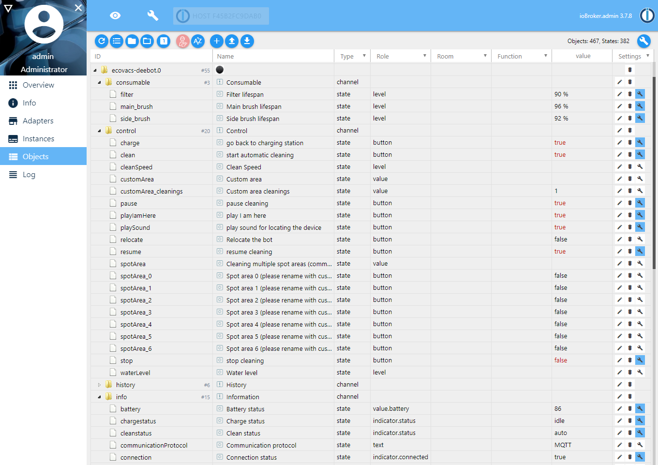The height and width of the screenshot is (465, 658).
Task: Switch to list view icon
Action: point(117,41)
